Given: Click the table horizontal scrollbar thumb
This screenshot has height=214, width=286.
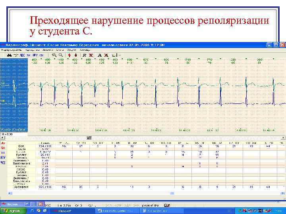Looking at the screenshot, I should (172, 193).
